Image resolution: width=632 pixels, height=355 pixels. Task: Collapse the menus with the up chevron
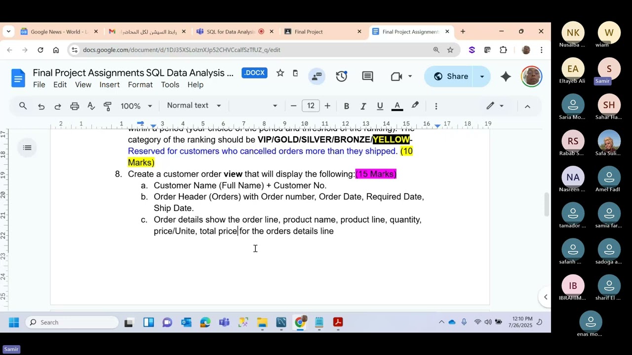[527, 106]
